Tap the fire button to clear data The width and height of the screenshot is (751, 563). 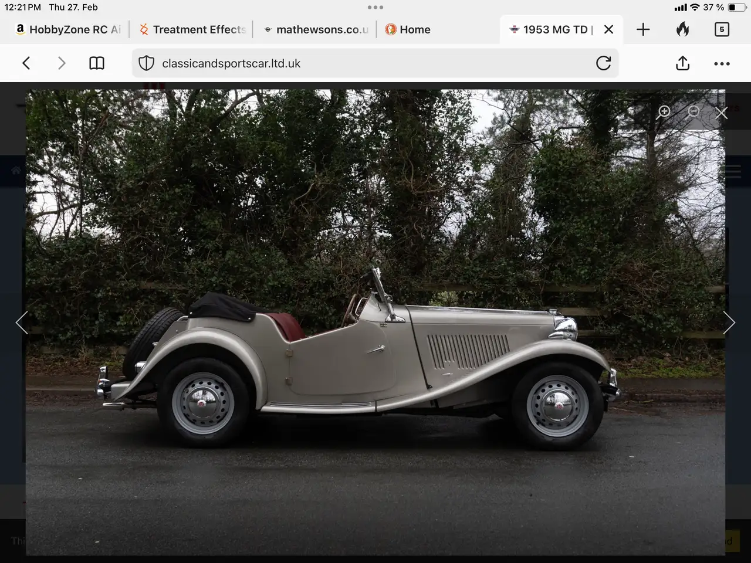[682, 29]
